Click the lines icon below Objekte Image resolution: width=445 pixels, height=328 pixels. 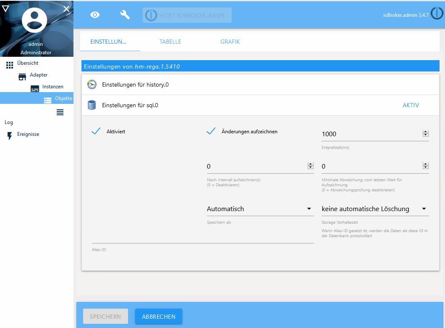pyautogui.click(x=60, y=112)
